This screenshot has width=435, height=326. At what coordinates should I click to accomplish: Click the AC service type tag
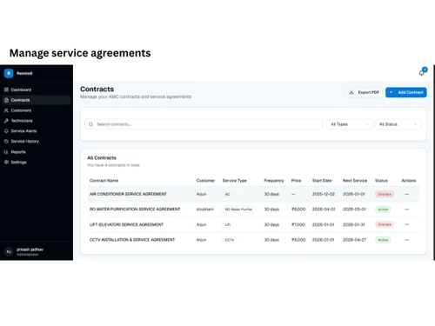pos(227,194)
